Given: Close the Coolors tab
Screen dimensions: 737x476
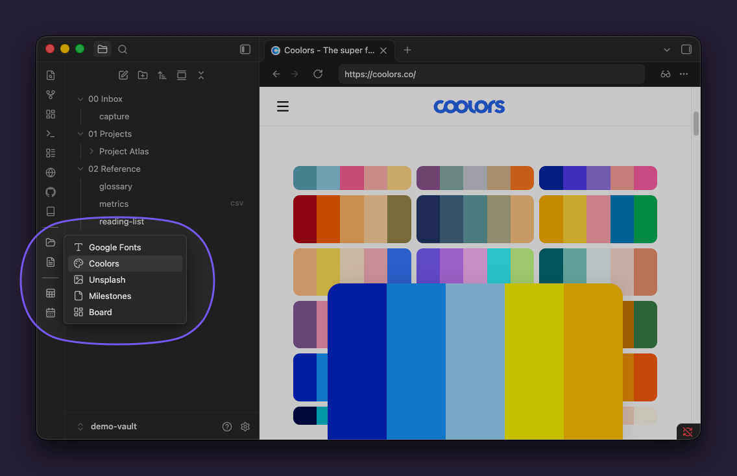Looking at the screenshot, I should 383,51.
